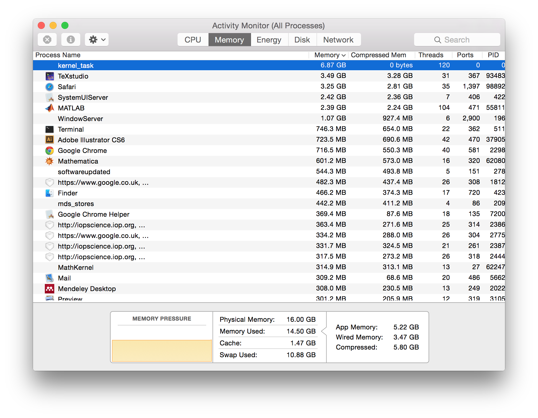The width and height of the screenshot is (538, 418).
Task: Click the Safari compass icon
Action: click(x=50, y=87)
